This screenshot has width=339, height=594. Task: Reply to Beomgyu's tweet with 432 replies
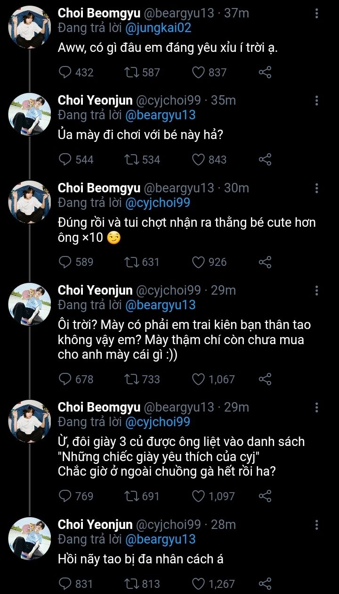pyautogui.click(x=65, y=72)
